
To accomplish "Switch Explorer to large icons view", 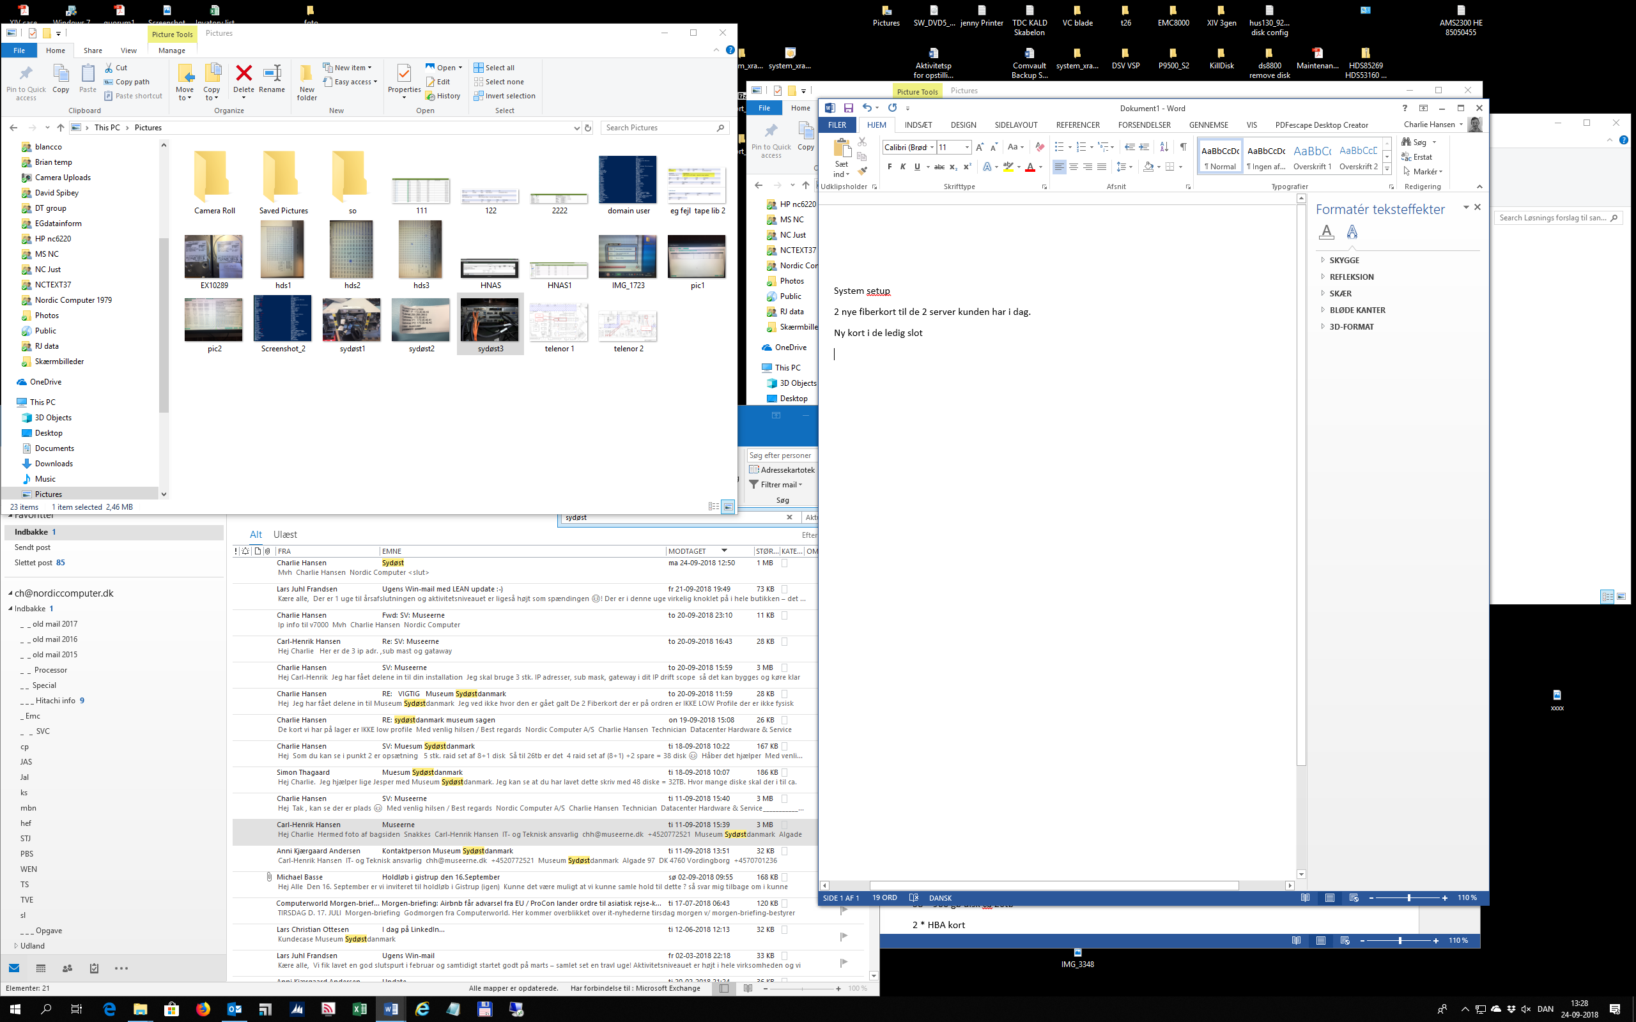I will point(728,507).
